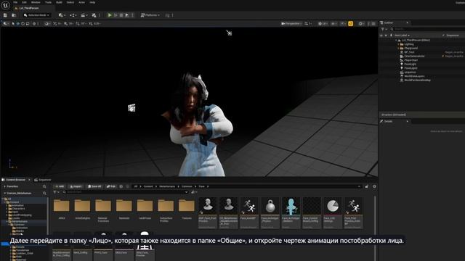Select the Characters folder in source tree
This screenshot has height=261, width=465.
(17, 209)
